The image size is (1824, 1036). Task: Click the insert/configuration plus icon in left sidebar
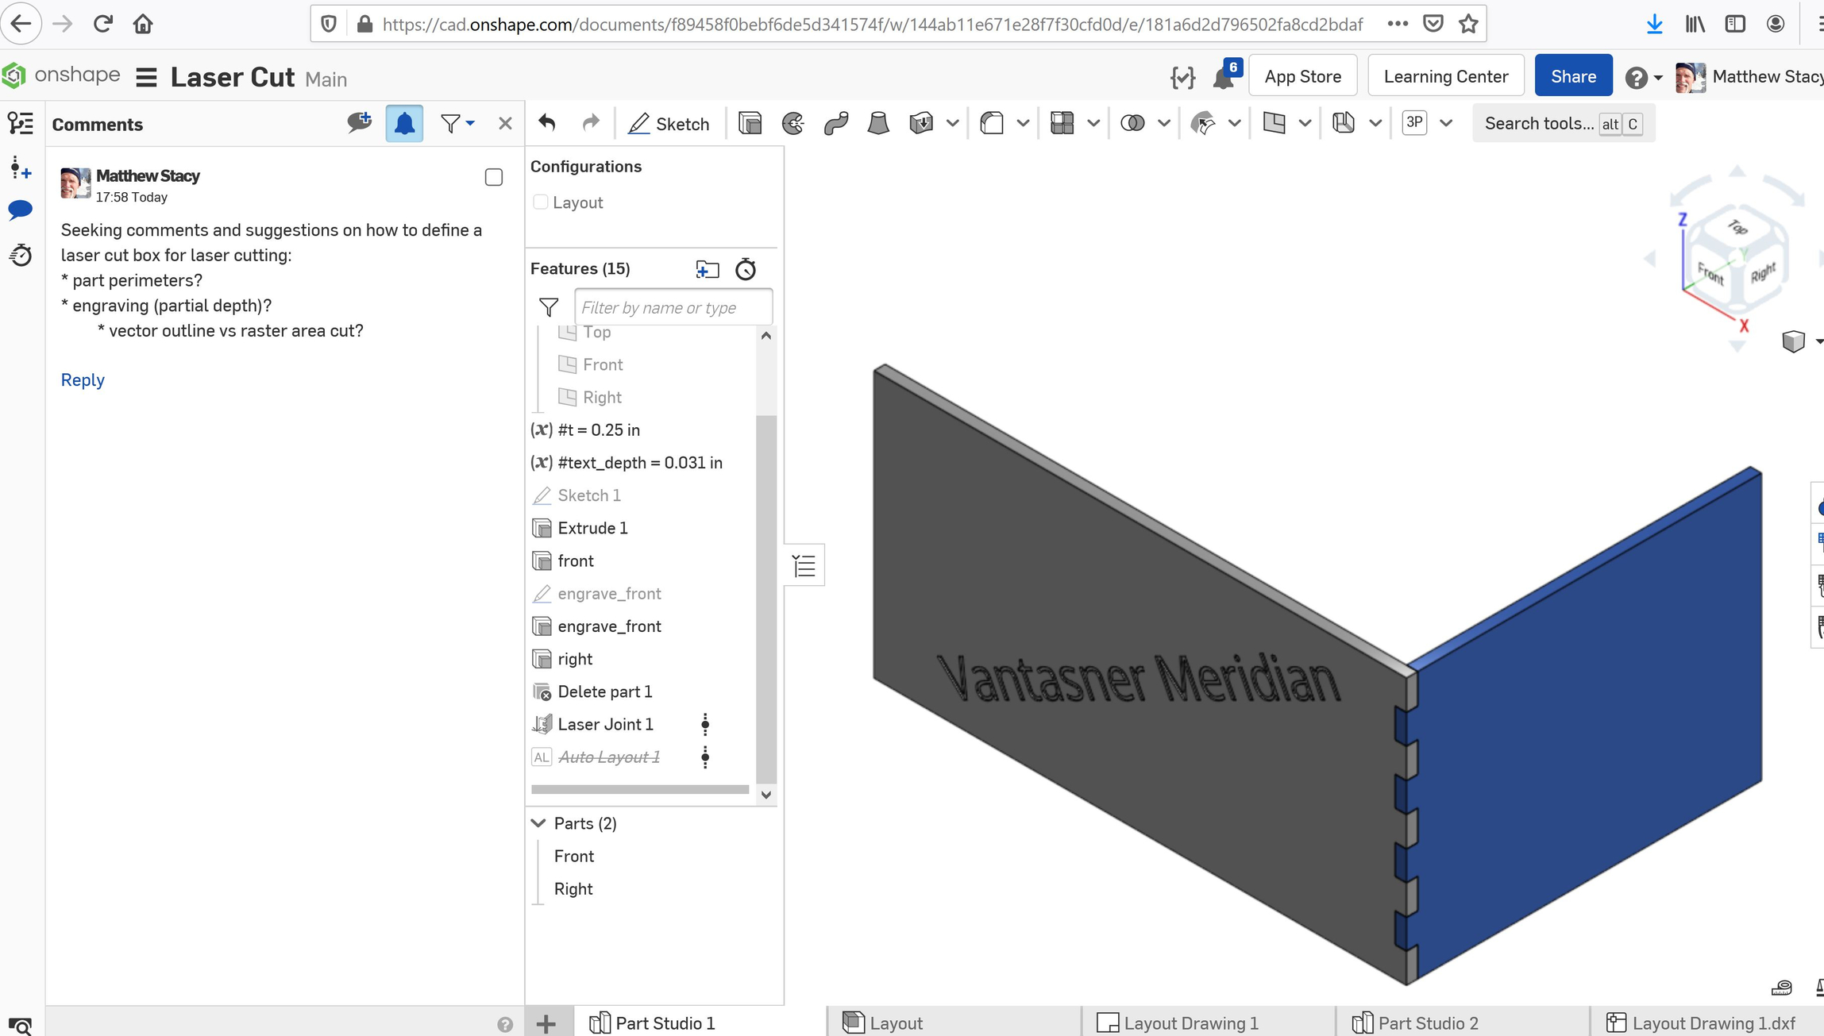[20, 168]
